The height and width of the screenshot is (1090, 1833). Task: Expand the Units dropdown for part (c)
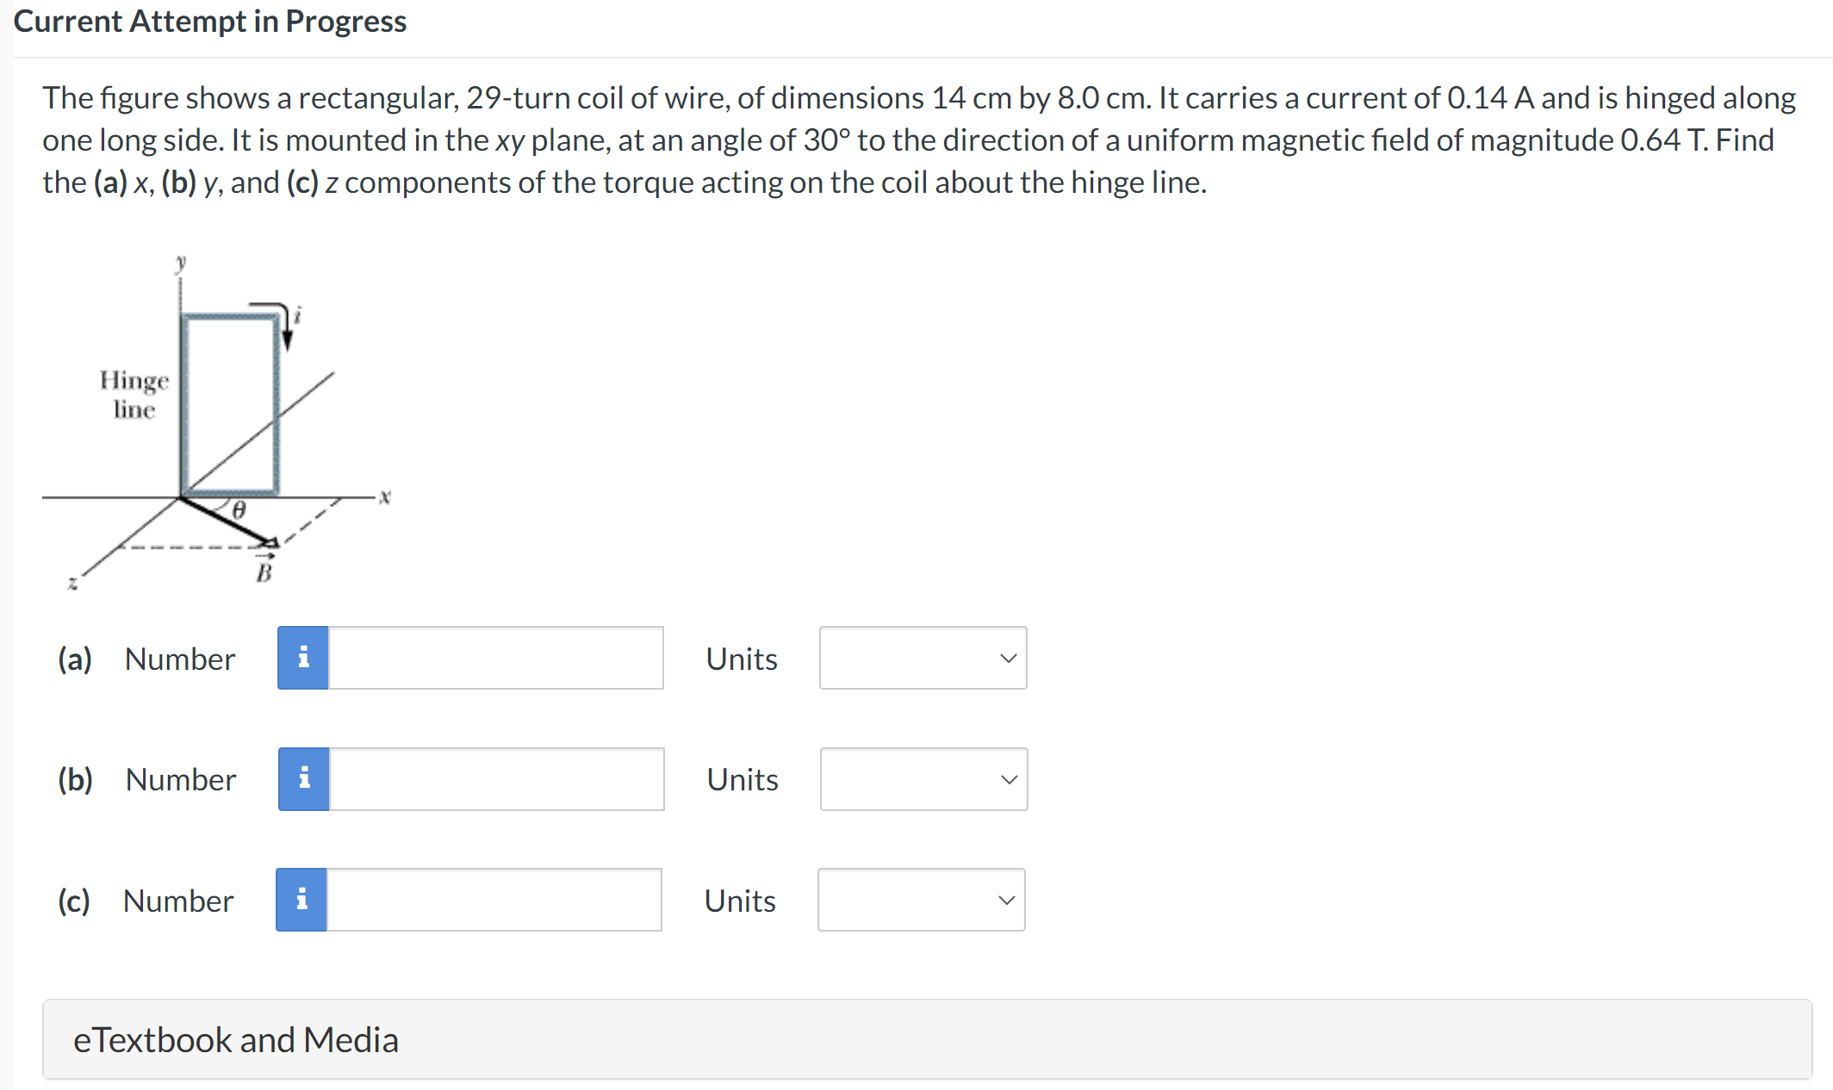(921, 900)
